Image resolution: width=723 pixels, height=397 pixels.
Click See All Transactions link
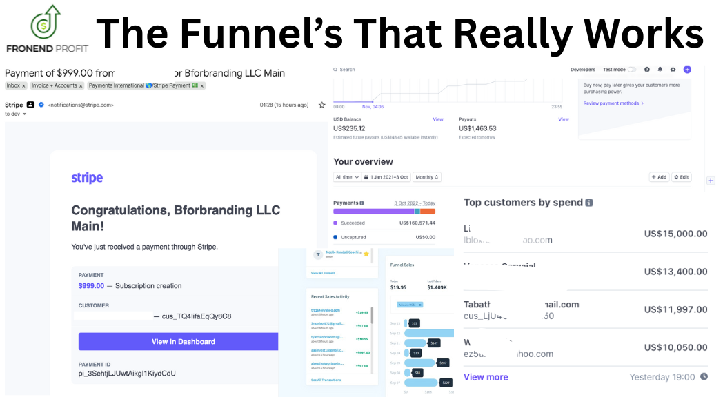tap(326, 380)
